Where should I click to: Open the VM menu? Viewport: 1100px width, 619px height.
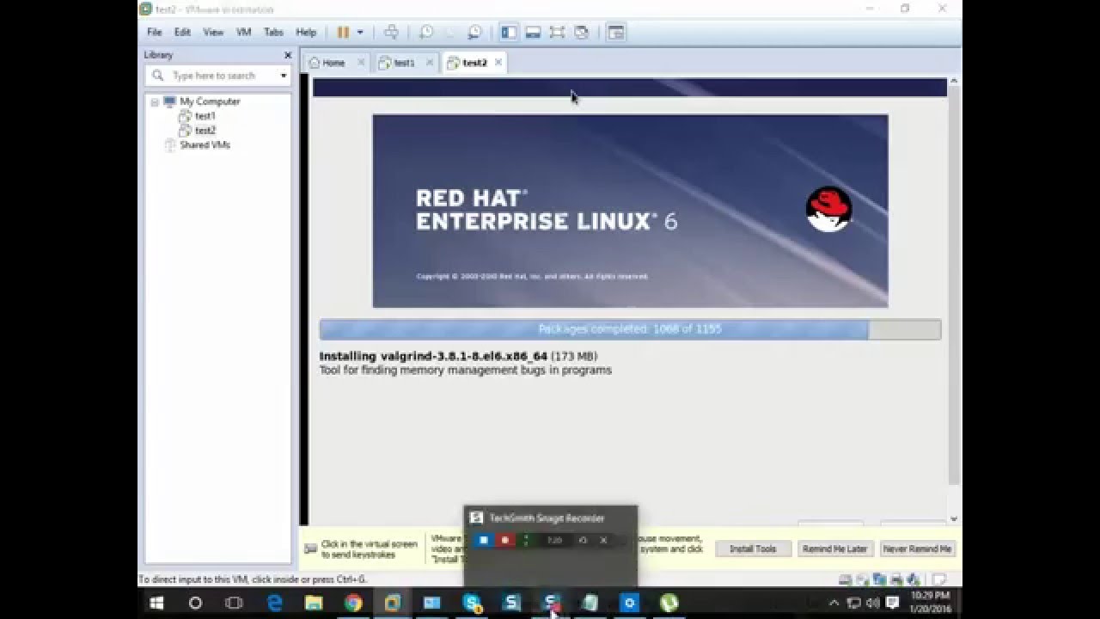pyautogui.click(x=243, y=33)
